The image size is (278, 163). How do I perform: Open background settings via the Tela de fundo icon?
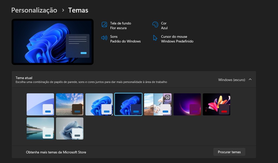(x=104, y=24)
